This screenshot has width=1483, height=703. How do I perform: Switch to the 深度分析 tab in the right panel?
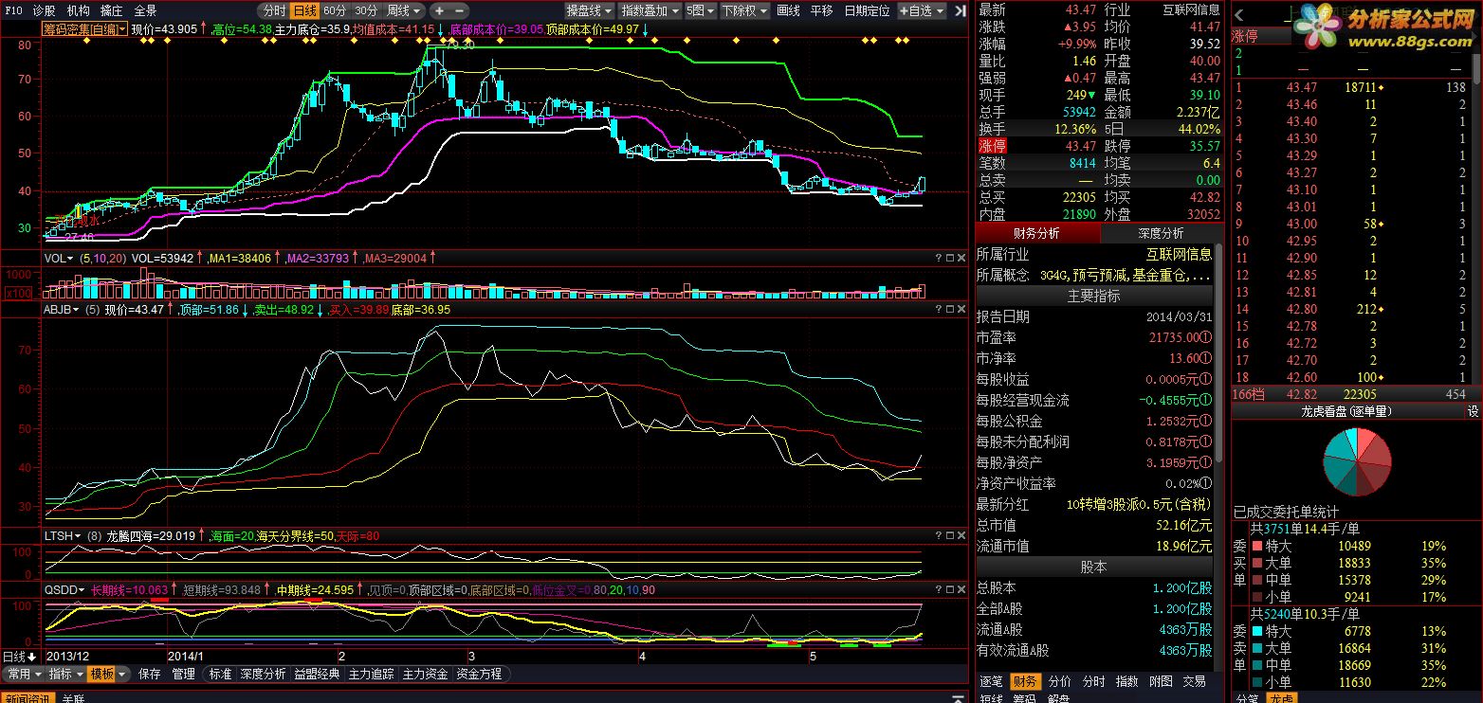point(1160,233)
